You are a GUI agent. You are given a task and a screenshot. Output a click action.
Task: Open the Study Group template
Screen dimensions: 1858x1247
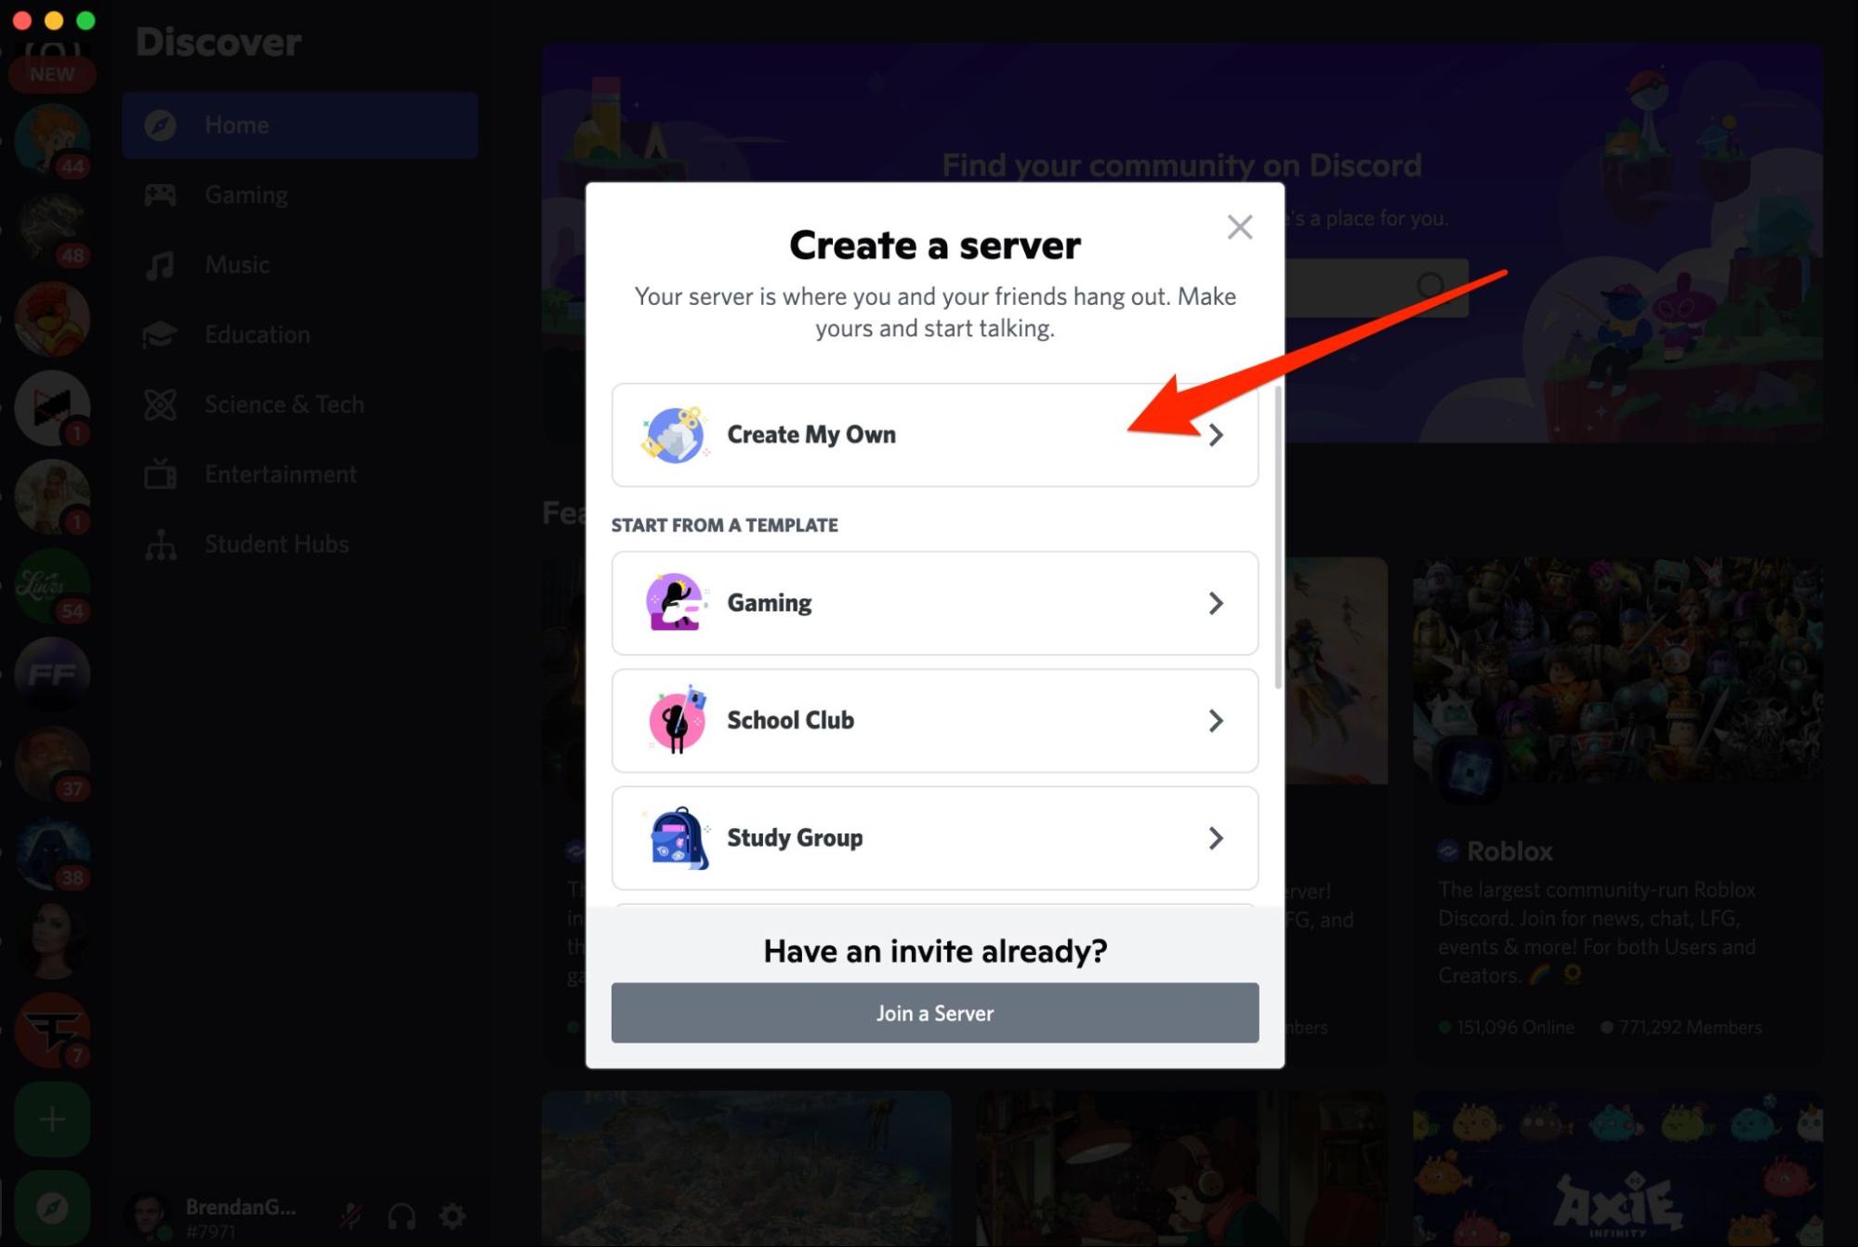[934, 838]
